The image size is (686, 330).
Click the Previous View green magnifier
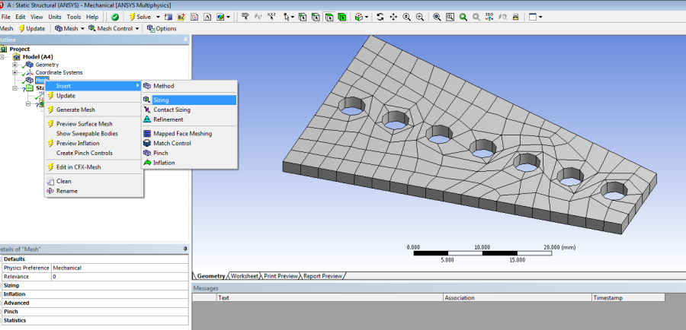pyautogui.click(x=463, y=17)
